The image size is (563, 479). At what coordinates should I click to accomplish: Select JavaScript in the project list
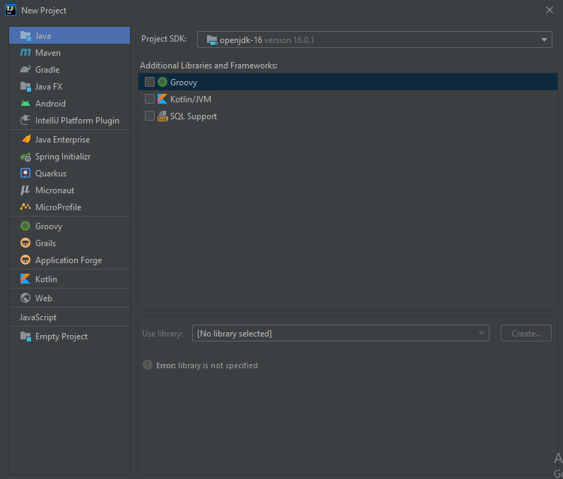[38, 317]
